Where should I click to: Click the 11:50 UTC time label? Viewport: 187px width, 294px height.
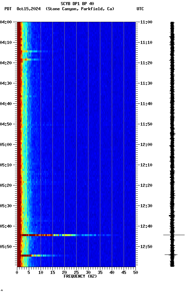click(146, 124)
